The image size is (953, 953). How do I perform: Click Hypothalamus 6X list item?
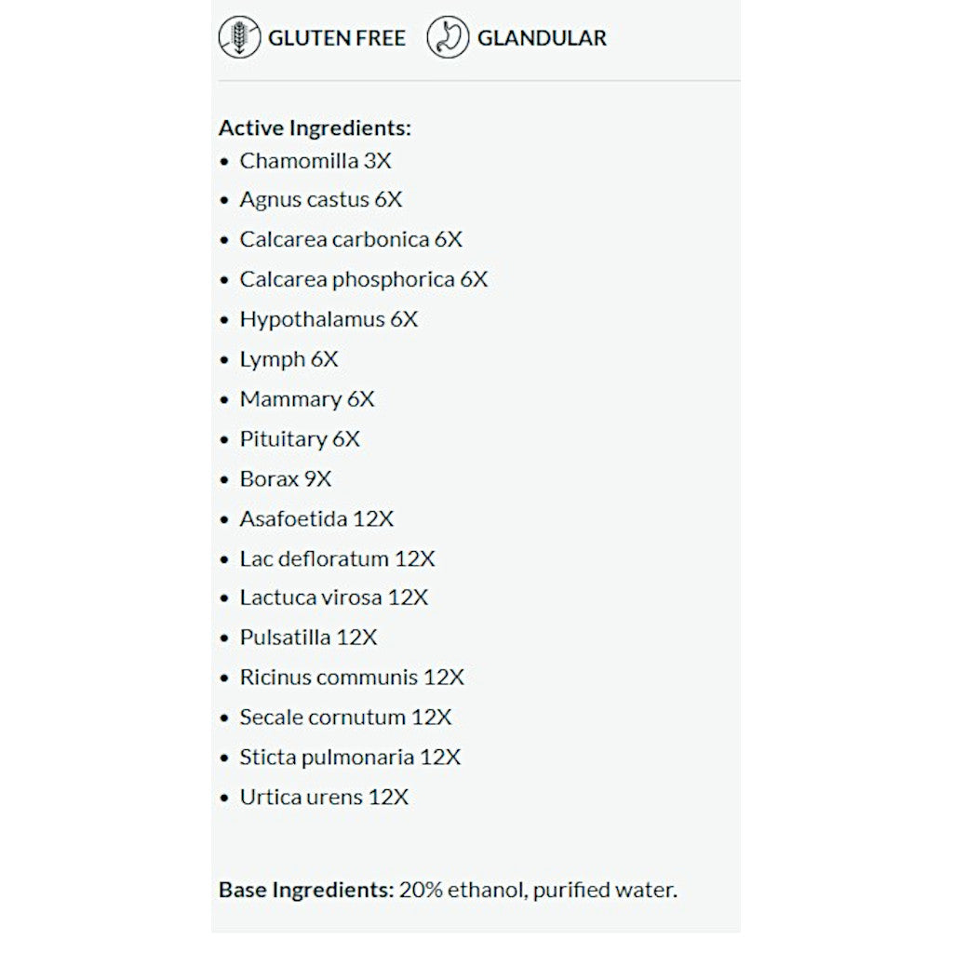[329, 320]
